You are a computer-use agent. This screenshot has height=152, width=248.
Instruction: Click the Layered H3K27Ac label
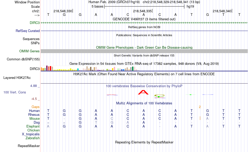pyautogui.click(x=17, y=78)
